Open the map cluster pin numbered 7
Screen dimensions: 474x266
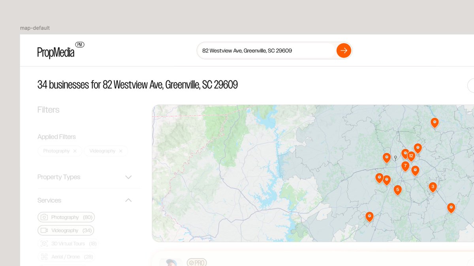coord(405,166)
